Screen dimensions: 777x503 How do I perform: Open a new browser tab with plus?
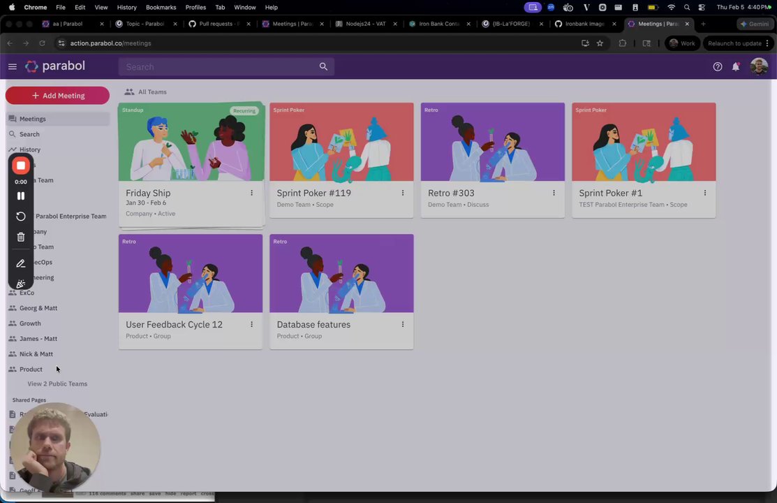[x=703, y=24]
